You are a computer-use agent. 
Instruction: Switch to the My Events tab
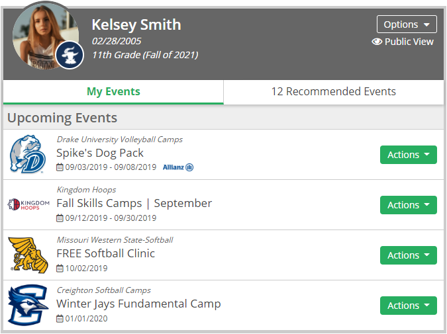[x=113, y=92]
